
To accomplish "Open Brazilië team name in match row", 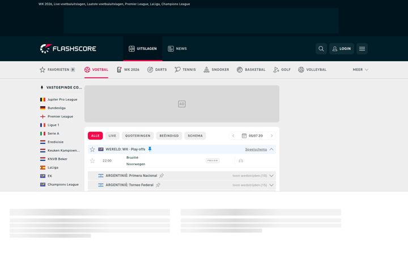I will tap(132, 158).
